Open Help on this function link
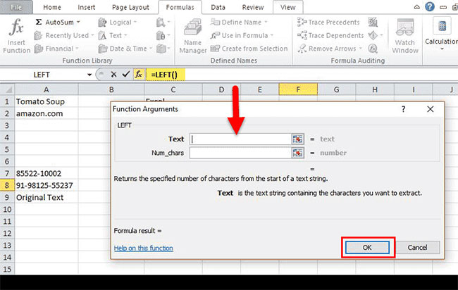Viewport: 458px width, 290px height. 144,248
